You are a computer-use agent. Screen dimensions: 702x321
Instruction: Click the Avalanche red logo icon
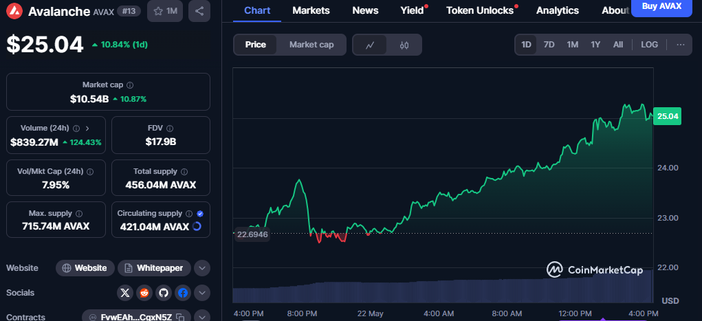click(16, 11)
